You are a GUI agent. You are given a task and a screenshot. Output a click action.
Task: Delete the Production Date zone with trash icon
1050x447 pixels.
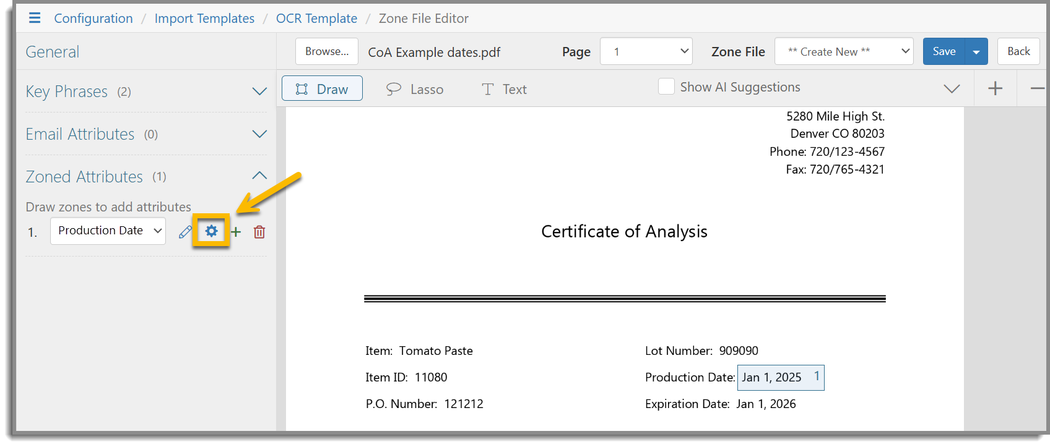[x=259, y=232]
